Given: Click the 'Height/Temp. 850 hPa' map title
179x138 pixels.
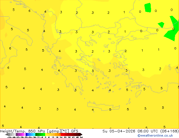Looking at the screenshot, I should coord(22,131).
